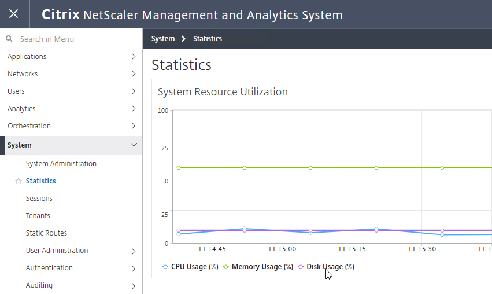Close the menu with the X icon
The image size is (492, 294).
click(13, 14)
